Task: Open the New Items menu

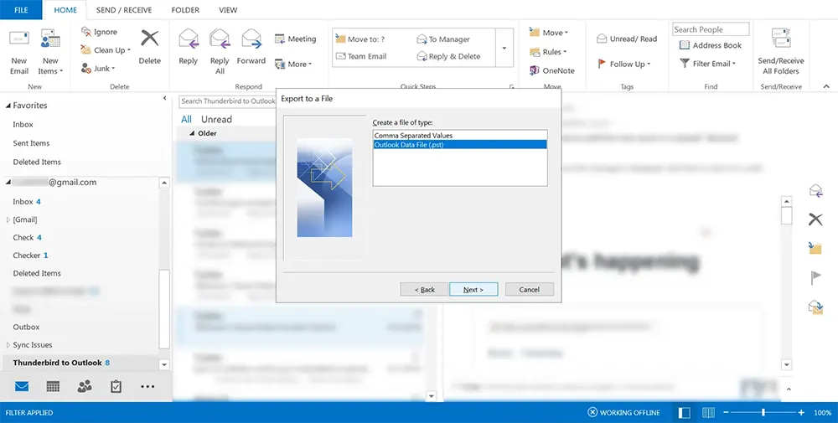Action: [50, 52]
